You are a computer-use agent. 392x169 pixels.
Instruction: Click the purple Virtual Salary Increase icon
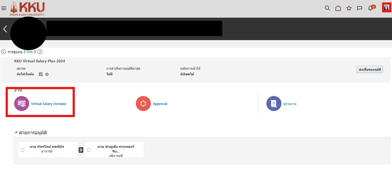click(22, 104)
